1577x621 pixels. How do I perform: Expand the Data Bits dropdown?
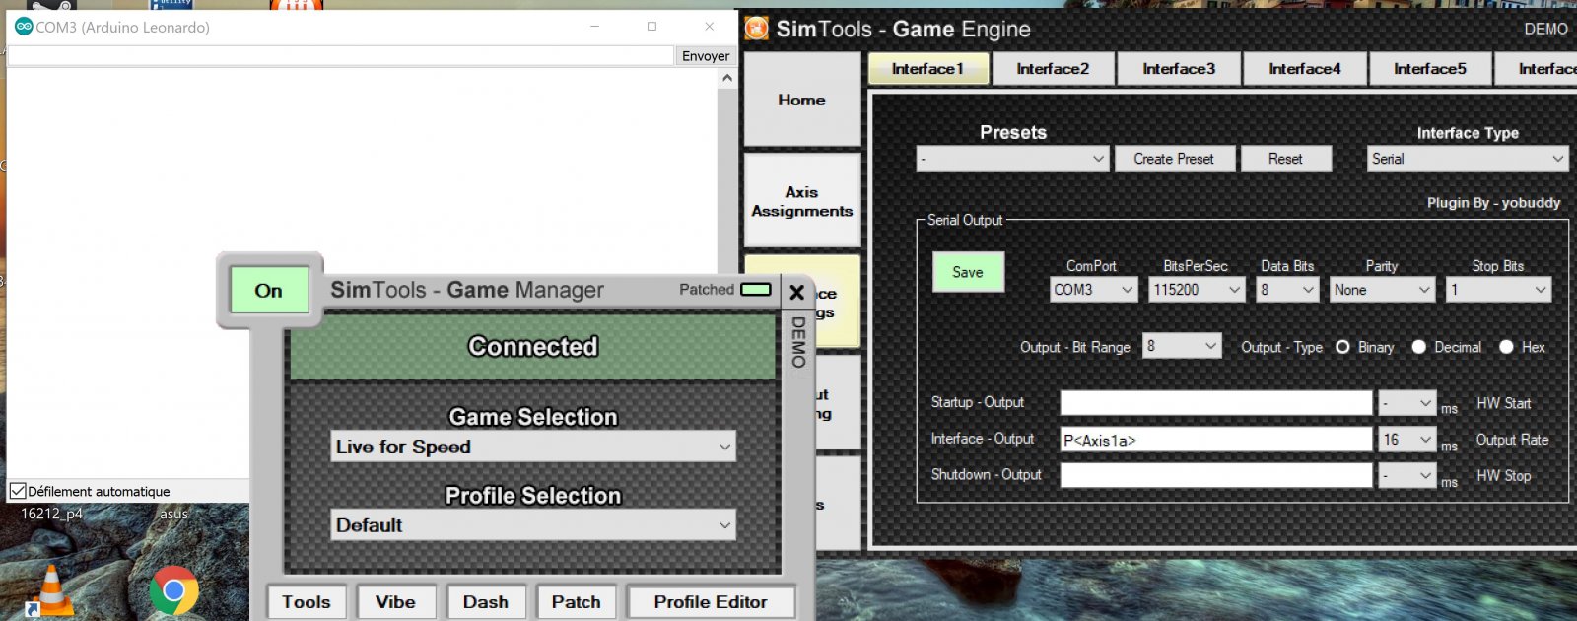pos(1288,290)
